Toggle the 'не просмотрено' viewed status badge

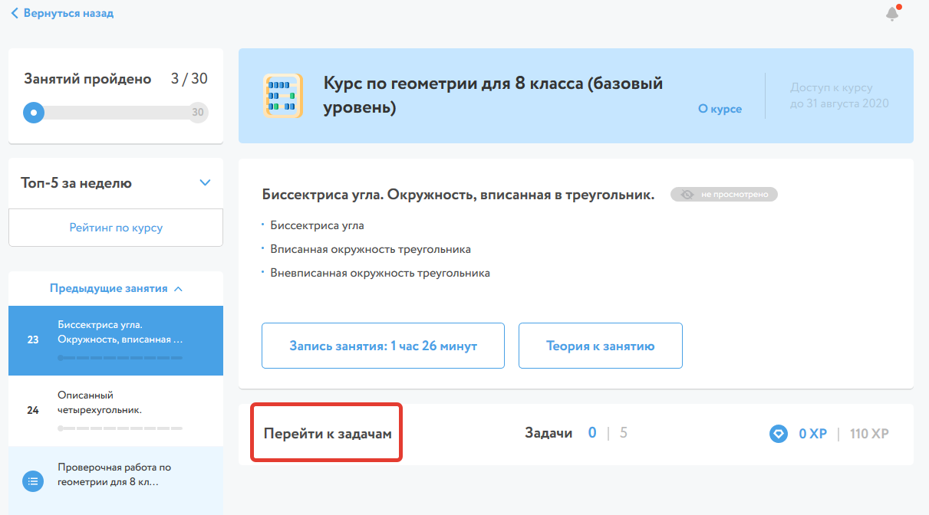click(x=724, y=195)
